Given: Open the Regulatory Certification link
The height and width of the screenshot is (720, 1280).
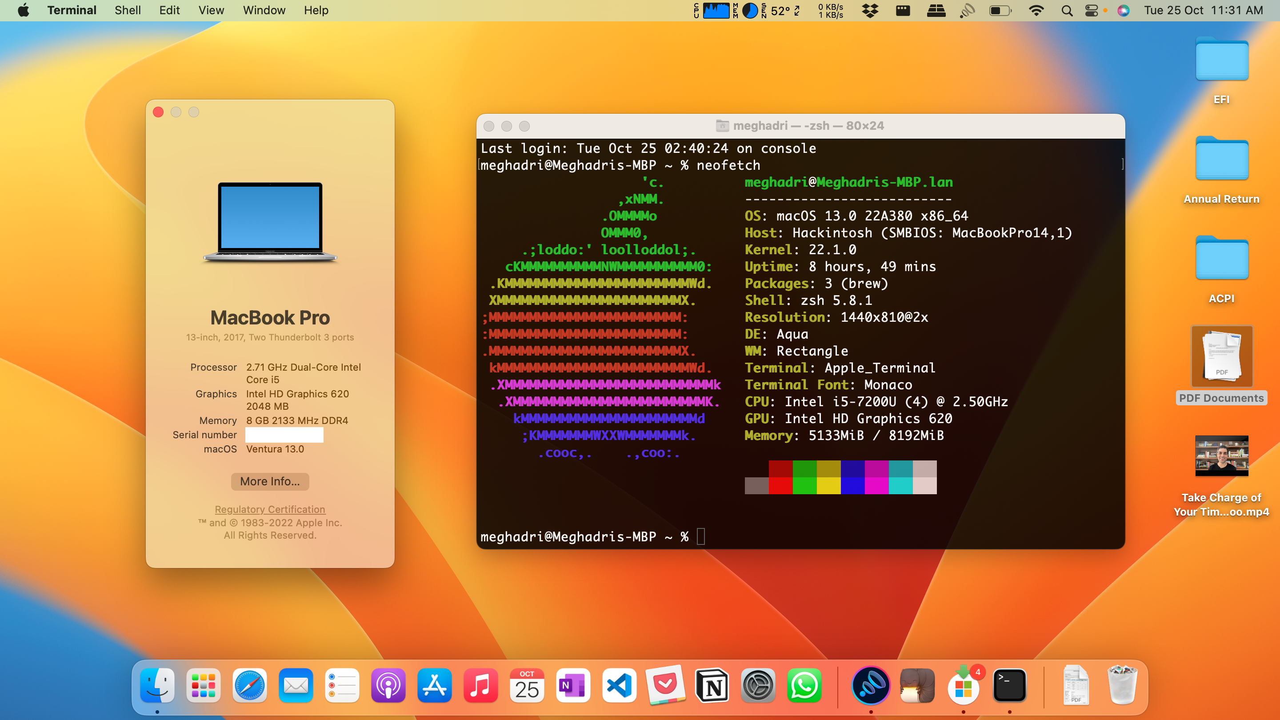Looking at the screenshot, I should coord(270,509).
